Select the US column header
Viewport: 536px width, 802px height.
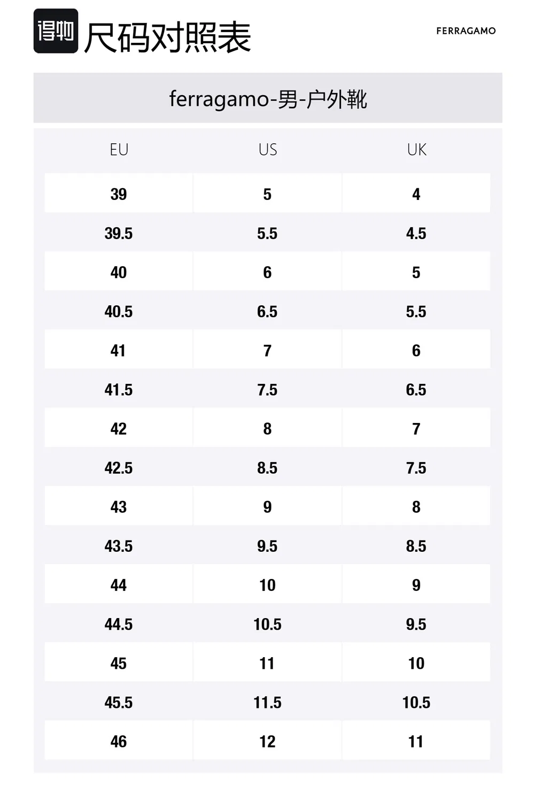267,150
